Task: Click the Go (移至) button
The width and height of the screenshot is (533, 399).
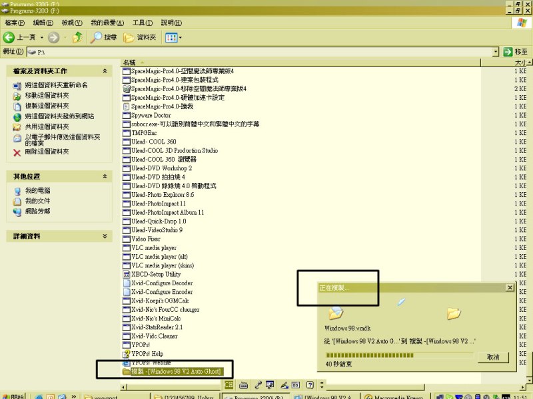Action: coord(515,52)
